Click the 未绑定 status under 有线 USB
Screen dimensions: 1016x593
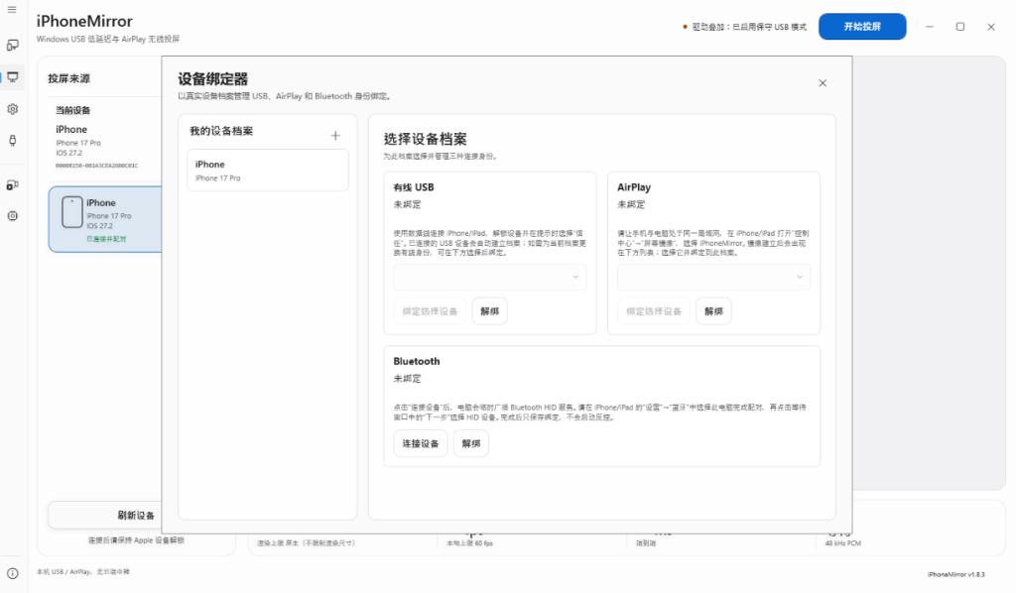click(407, 204)
